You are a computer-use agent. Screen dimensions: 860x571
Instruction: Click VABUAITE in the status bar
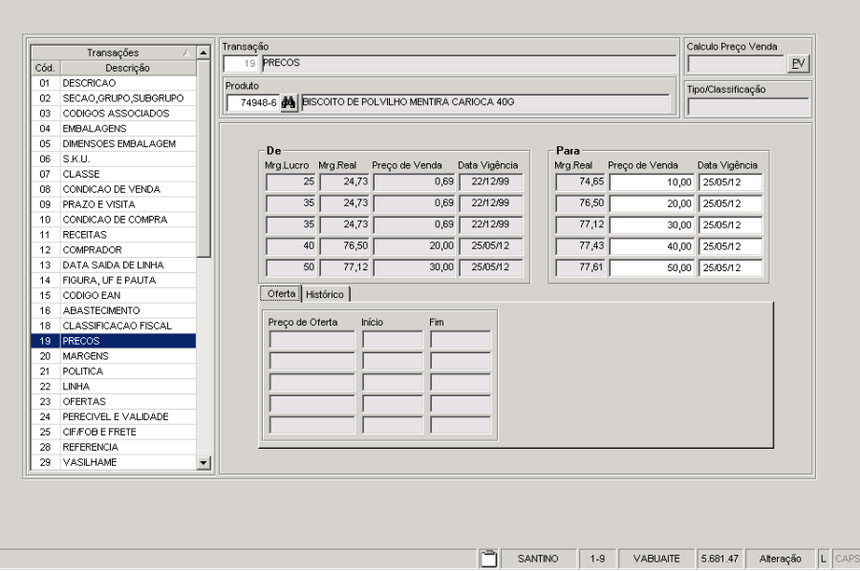click(656, 559)
